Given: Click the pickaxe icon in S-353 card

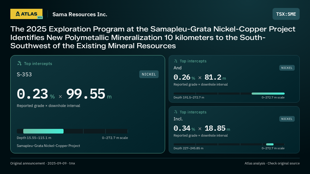Looking at the screenshot, I should tap(19, 63).
